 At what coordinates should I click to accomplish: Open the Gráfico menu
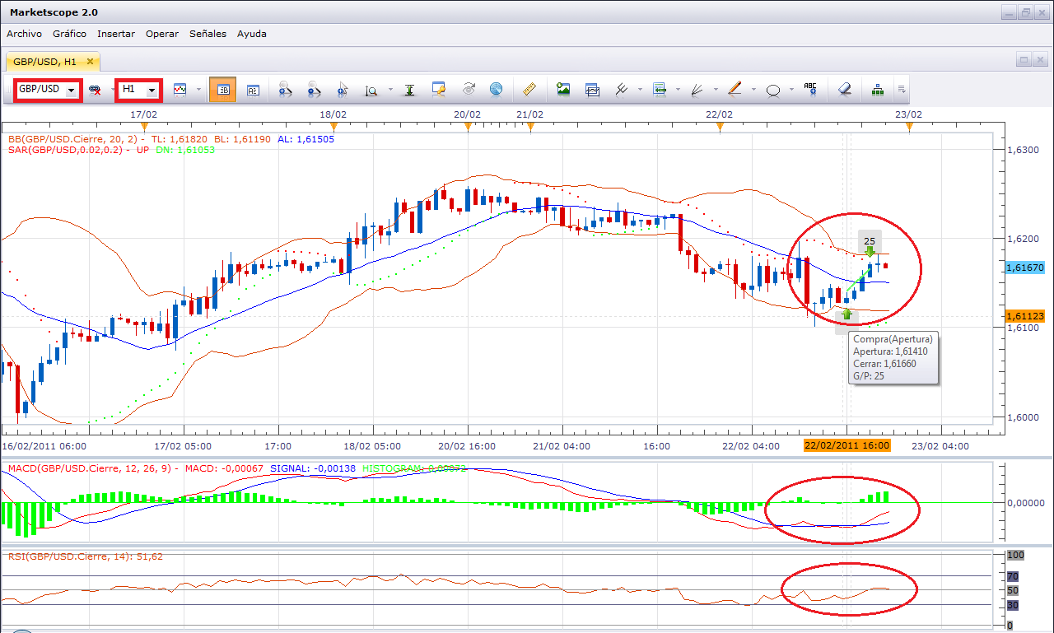(69, 34)
